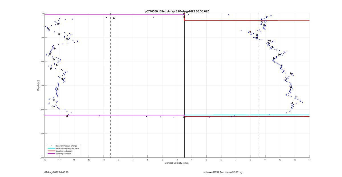Click the timestamp 07-Aug-2022 08:43:19 footer text
Viewport: 342px width, 177px height.
tap(56, 172)
